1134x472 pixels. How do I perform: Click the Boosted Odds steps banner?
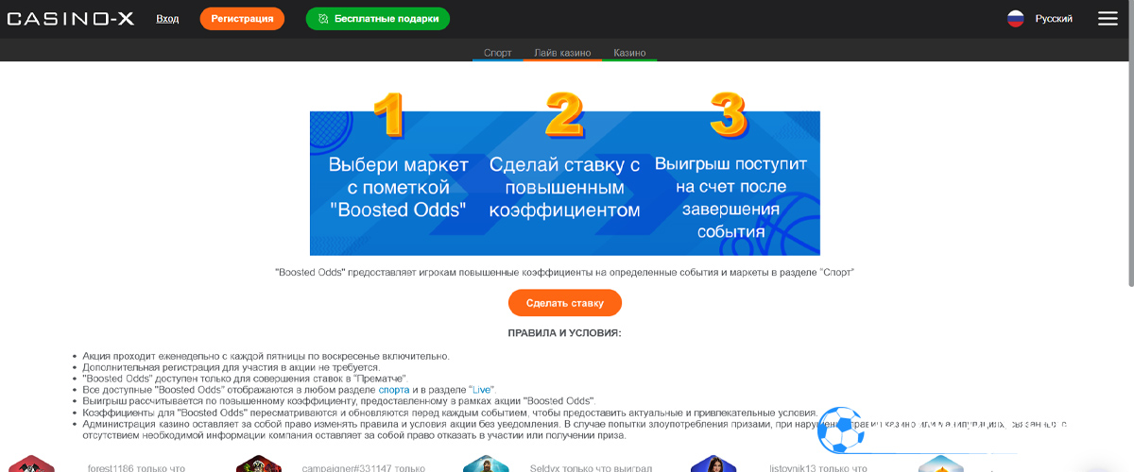click(x=565, y=175)
